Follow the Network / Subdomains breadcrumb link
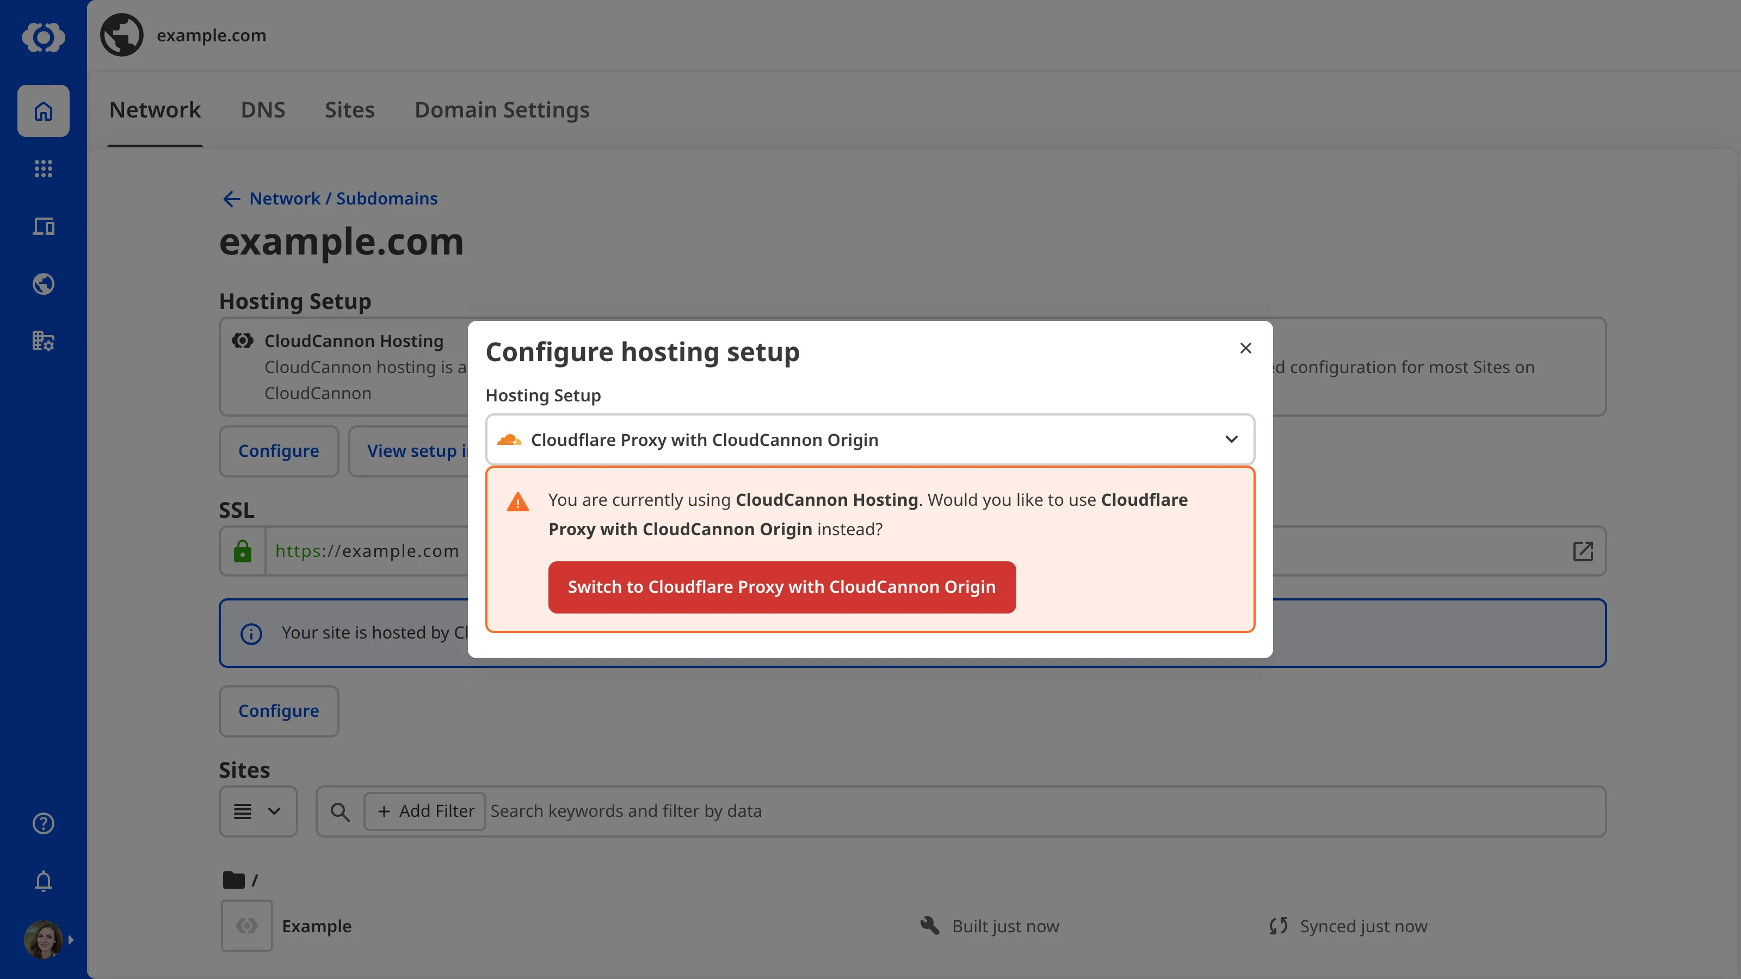The width and height of the screenshot is (1741, 979). 343,199
